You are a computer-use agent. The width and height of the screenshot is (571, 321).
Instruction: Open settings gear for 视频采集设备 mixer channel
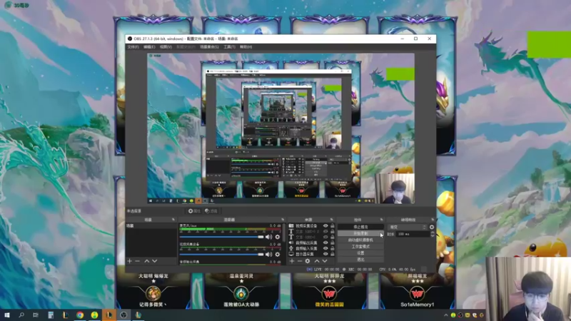pos(278,255)
